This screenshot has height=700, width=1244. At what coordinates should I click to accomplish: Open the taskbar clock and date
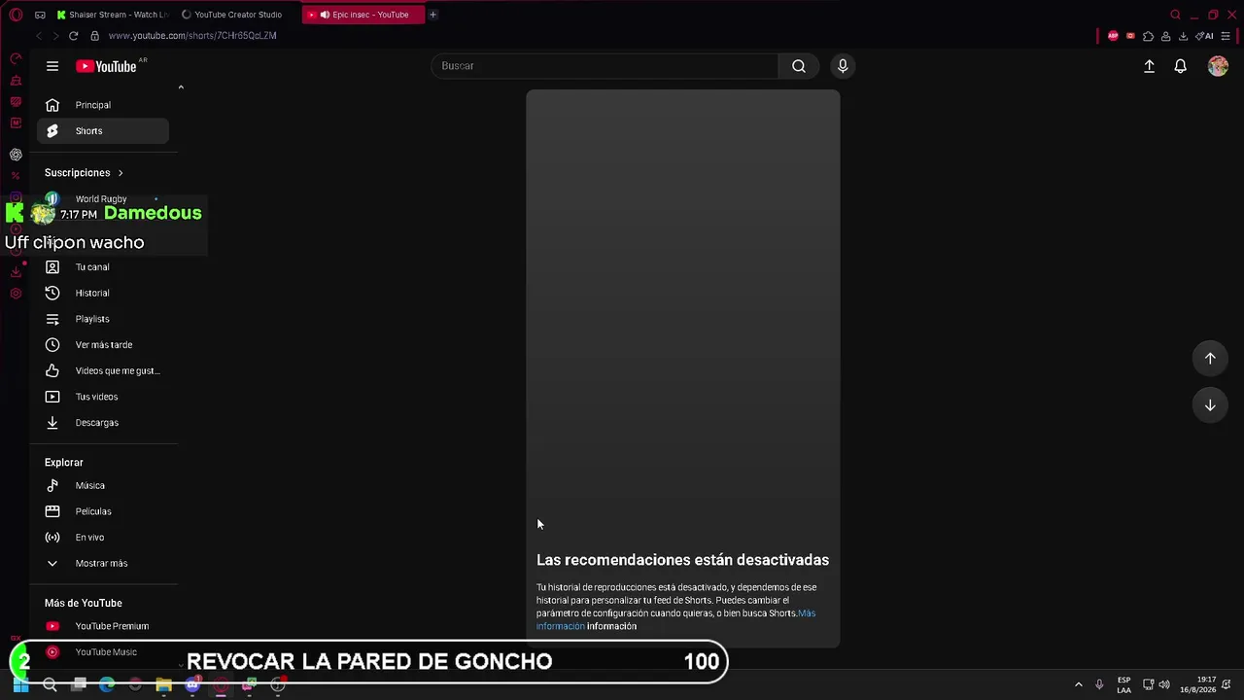point(1197,685)
